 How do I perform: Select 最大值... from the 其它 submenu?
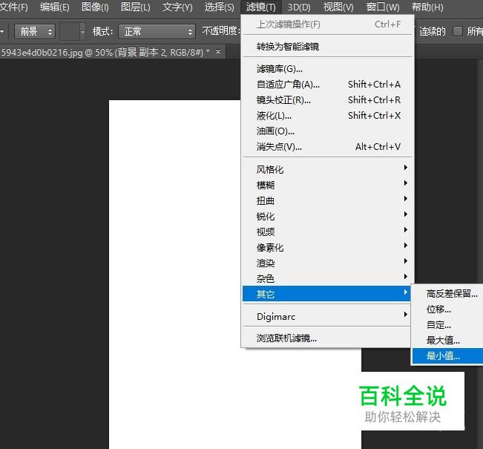click(x=448, y=341)
